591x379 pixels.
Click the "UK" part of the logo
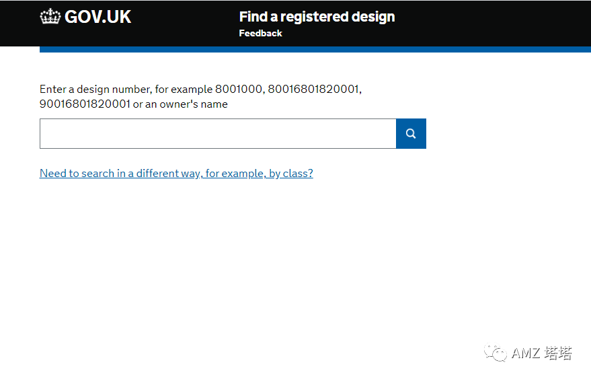pos(118,17)
